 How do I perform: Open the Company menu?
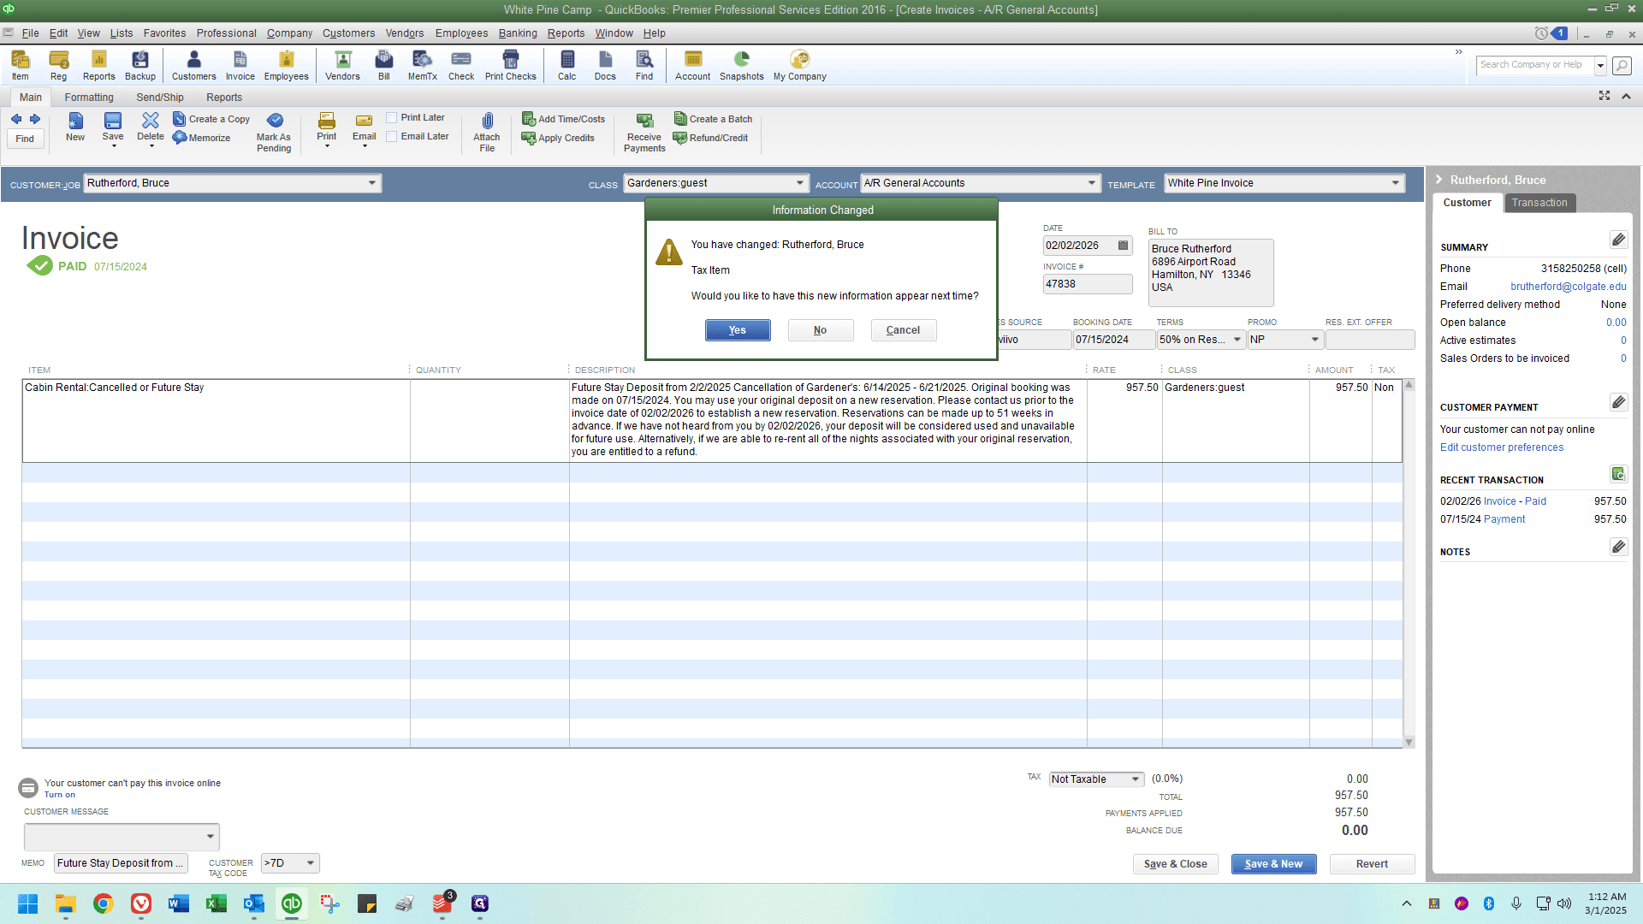[x=289, y=33]
